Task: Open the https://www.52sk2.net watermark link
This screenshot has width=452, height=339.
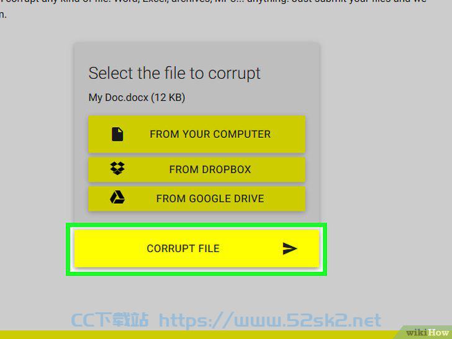Action: pos(270,320)
